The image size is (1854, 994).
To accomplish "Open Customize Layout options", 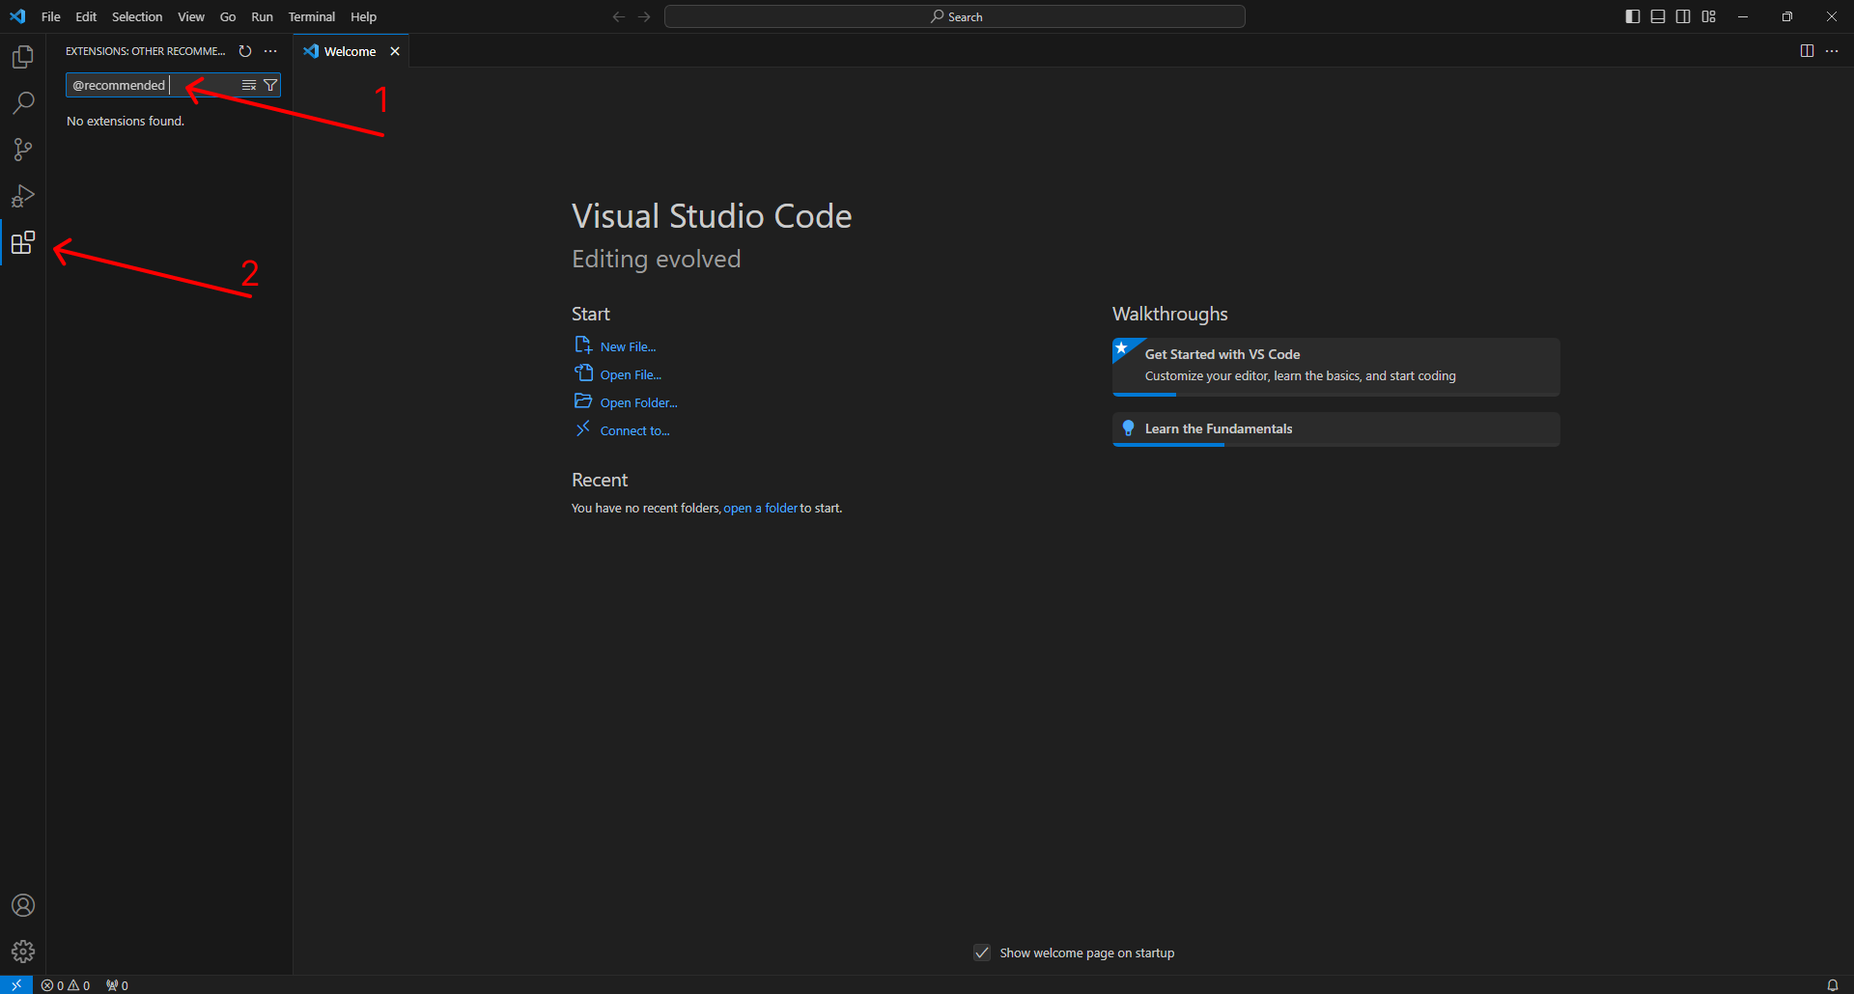I will 1709,16.
